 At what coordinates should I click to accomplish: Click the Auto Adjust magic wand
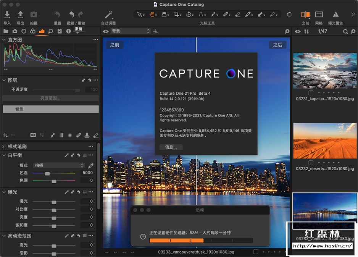[108, 15]
